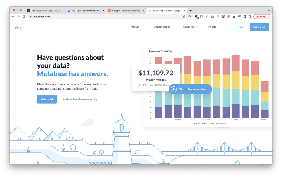This screenshot has height=177, width=282.
Task: Click the Apr 2020 short stacked bar
Action: point(265,99)
